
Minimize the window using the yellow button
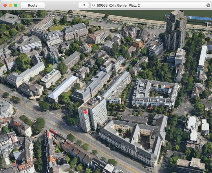[10, 5]
